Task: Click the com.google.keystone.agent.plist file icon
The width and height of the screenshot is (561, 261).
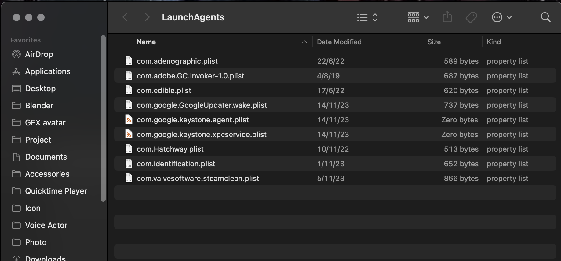Action: [x=129, y=120]
